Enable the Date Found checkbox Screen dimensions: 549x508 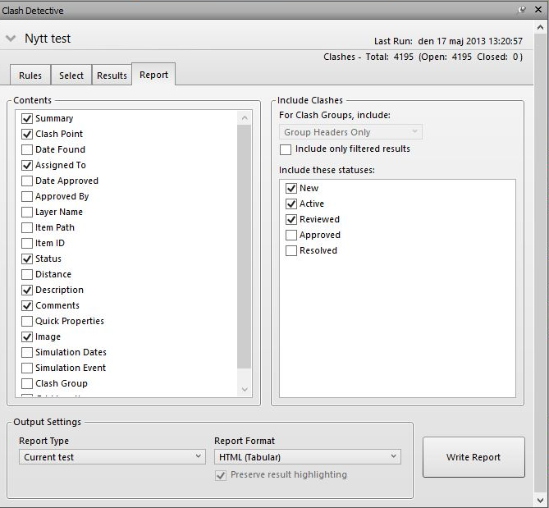point(27,149)
